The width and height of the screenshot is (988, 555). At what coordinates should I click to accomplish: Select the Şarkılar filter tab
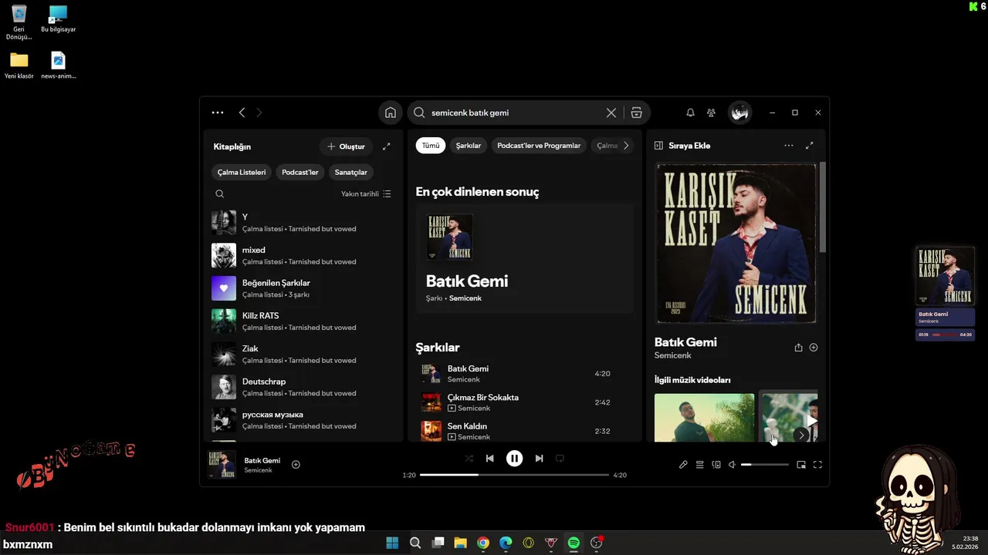point(469,146)
